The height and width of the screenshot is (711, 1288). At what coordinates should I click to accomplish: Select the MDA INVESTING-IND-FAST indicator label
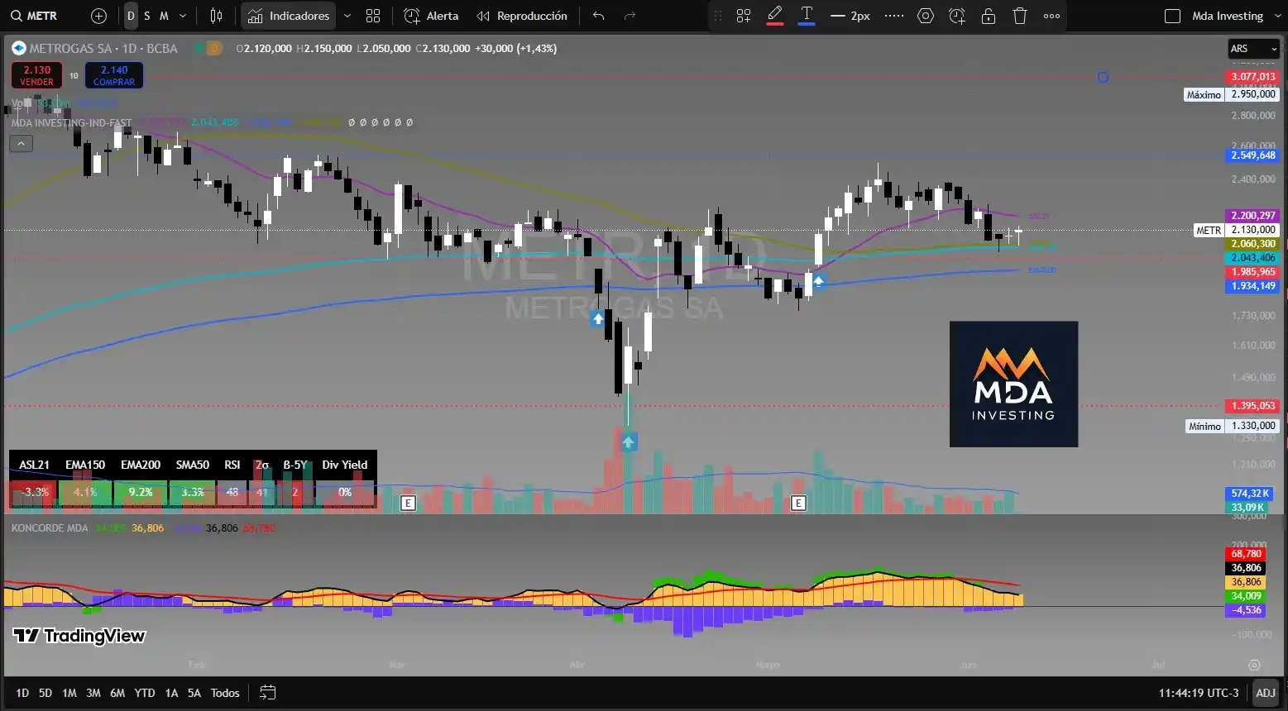tap(71, 122)
